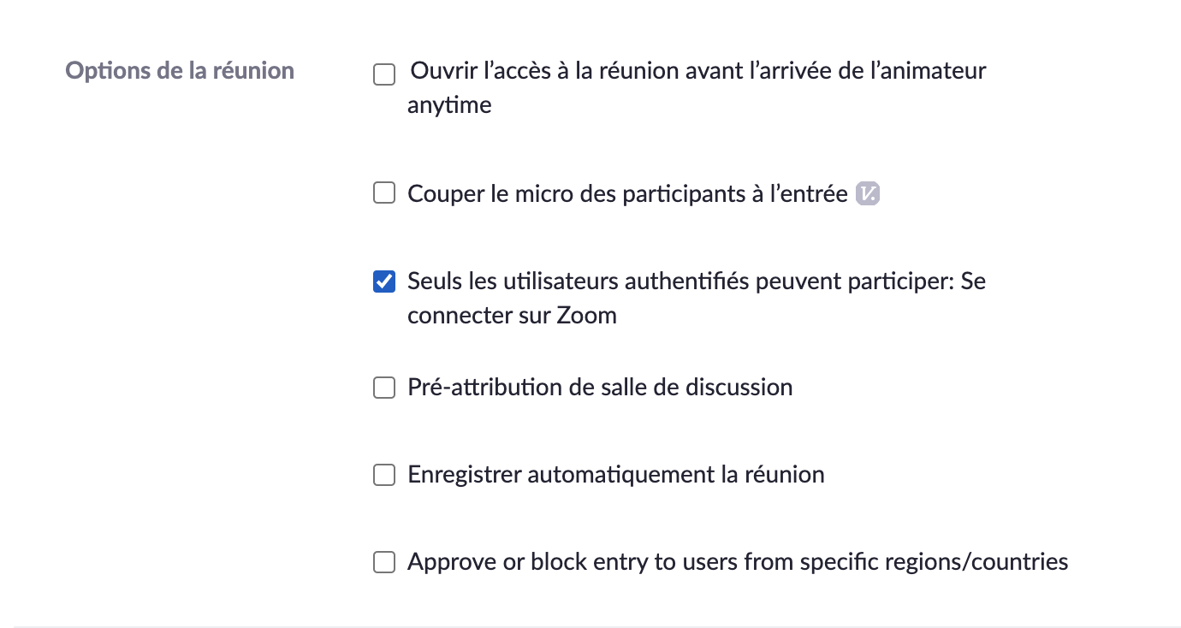Click the "Couper le micro des participants" label
The image size is (1181, 628).
coord(627,193)
